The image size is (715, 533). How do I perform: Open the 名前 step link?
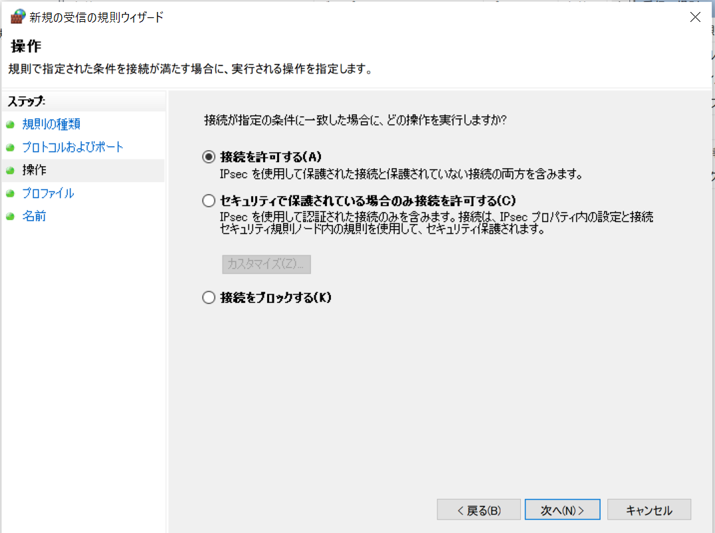pos(34,216)
